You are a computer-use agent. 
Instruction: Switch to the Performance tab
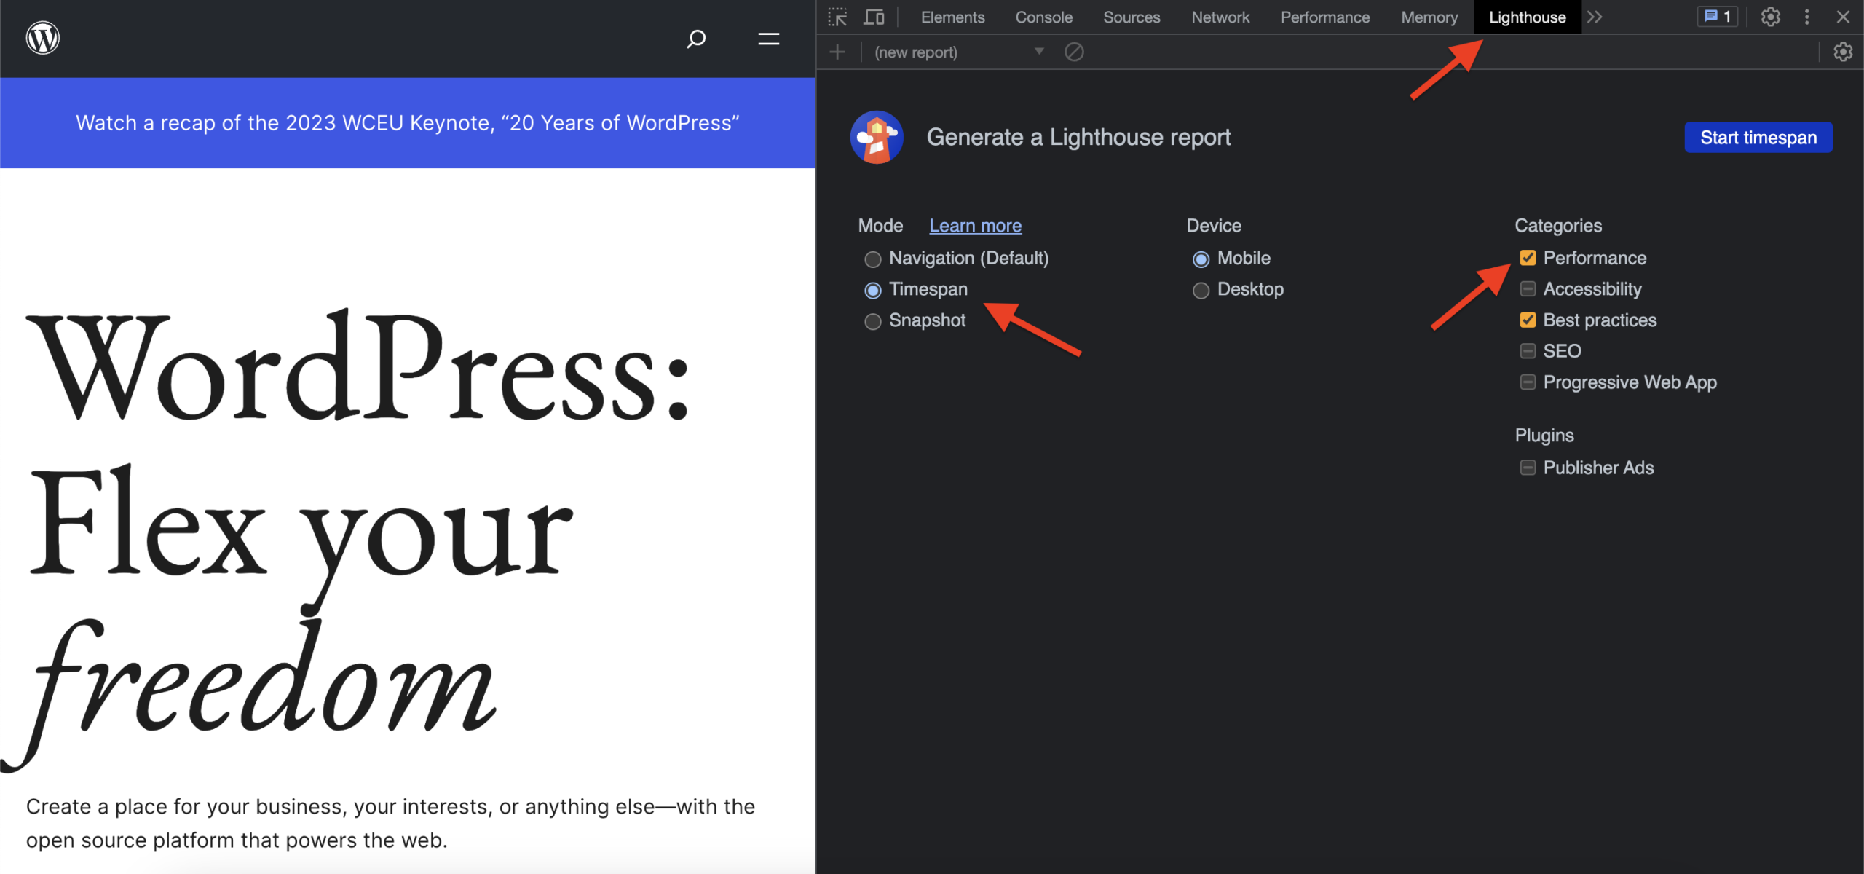pos(1325,17)
